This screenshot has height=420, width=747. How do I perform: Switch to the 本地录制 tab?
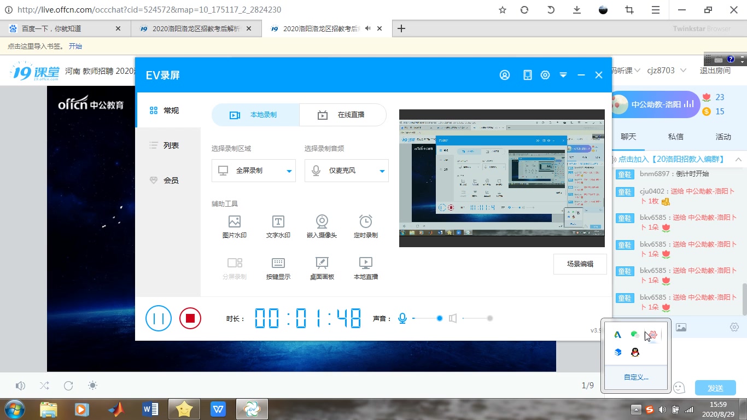click(255, 115)
